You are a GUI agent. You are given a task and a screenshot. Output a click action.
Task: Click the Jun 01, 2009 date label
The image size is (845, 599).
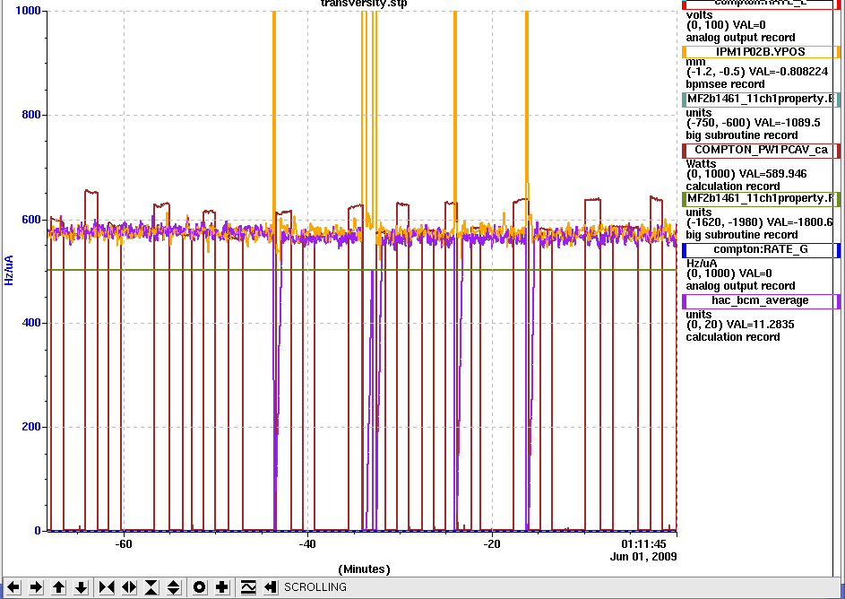coord(643,557)
